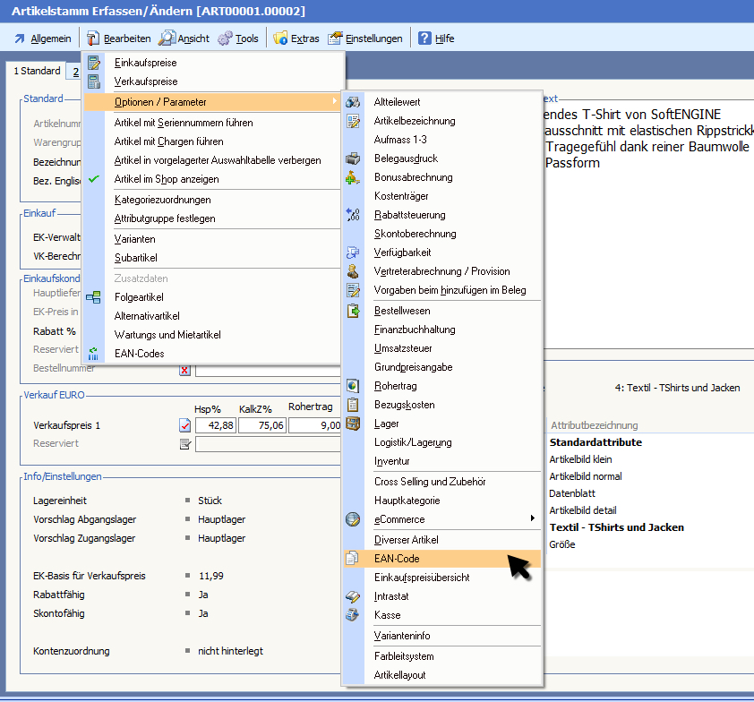
Task: Click the Einkaufspreise icon in the menu
Action: click(x=94, y=63)
